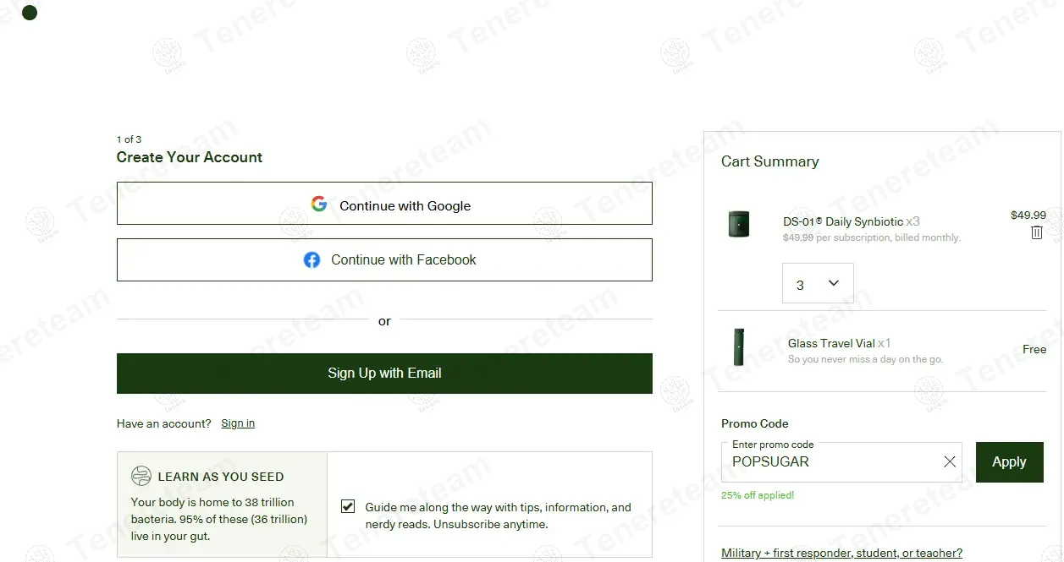1064x562 pixels.
Task: Click the '1 of 3' step indicator
Action: click(x=129, y=139)
